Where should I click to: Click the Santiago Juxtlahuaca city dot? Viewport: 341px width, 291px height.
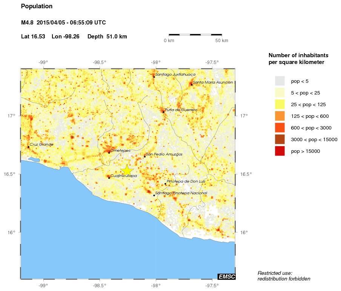coord(154,77)
